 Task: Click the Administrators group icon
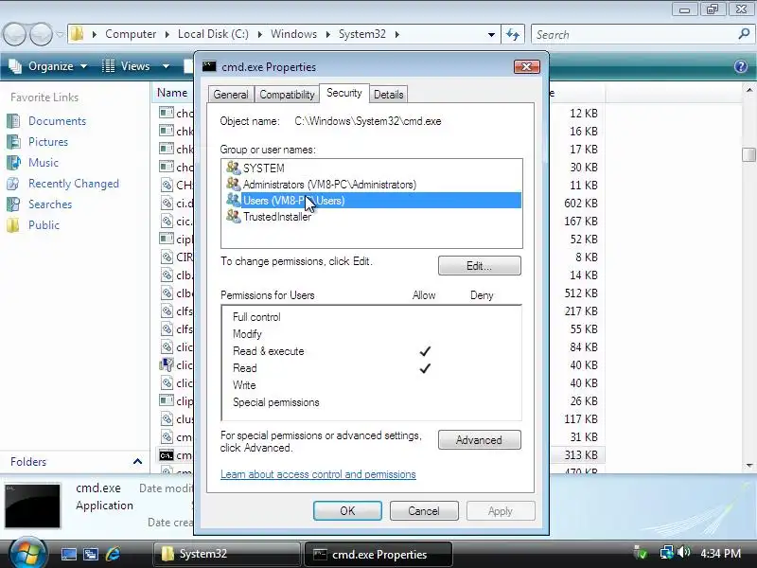tap(233, 184)
